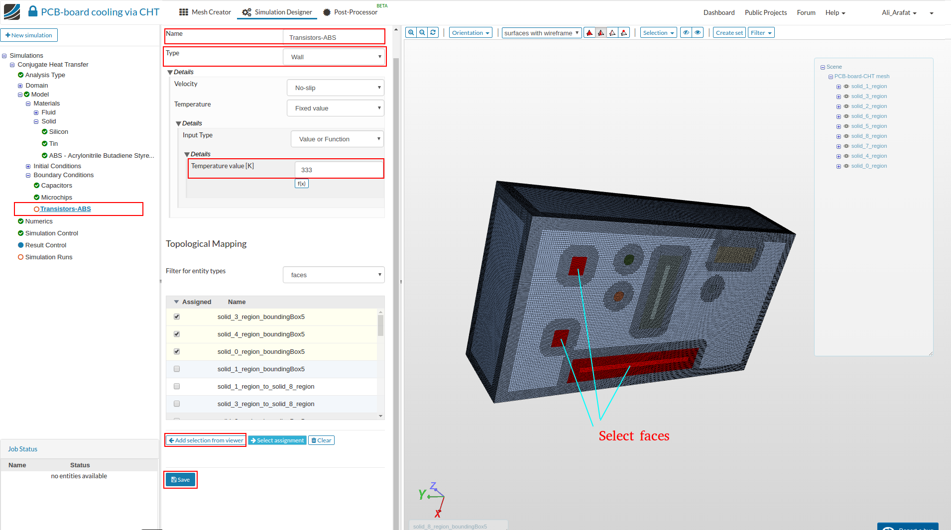Check solid_1_region_boundingBox5 assignment
The width and height of the screenshot is (951, 530).
[177, 369]
